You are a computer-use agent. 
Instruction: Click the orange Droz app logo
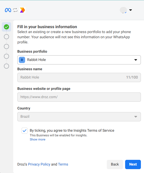pyautogui.click(x=22, y=10)
